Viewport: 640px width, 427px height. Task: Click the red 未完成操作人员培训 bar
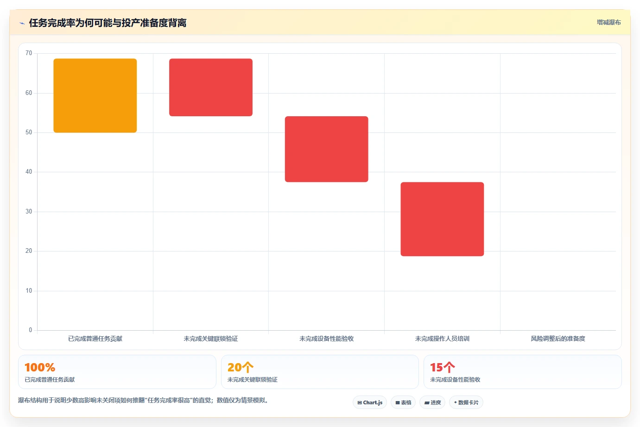point(442,219)
